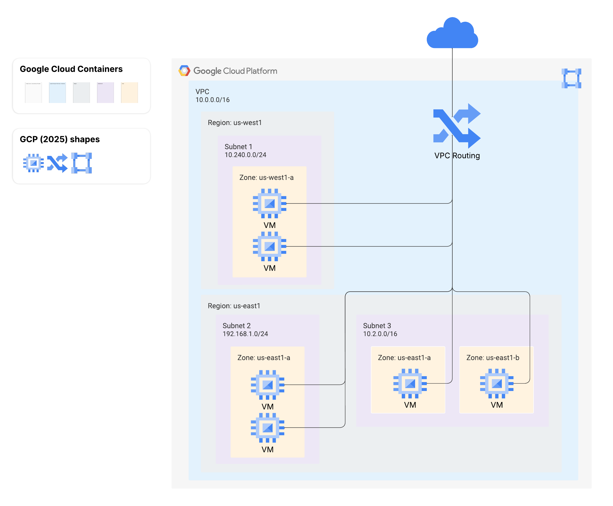Click the Google Cloud Containers panel title
The width and height of the screenshot is (613, 506).
[x=71, y=69]
